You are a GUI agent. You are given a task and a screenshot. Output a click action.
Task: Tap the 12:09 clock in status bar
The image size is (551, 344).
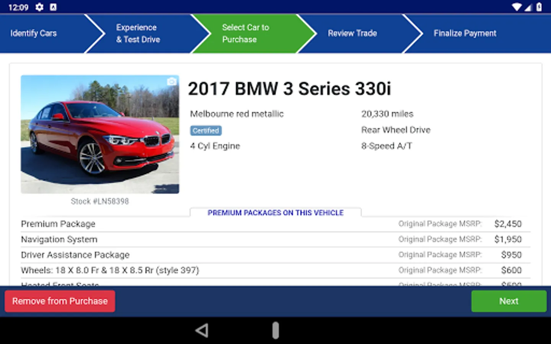click(x=18, y=7)
